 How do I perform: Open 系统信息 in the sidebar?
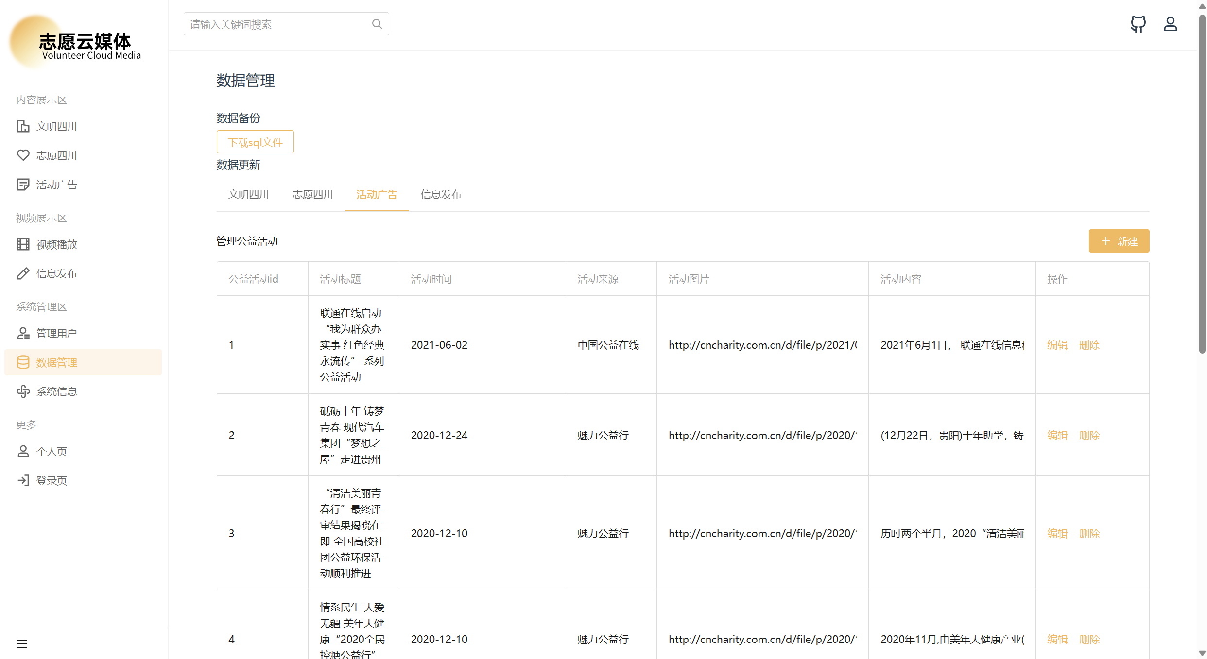coord(56,391)
